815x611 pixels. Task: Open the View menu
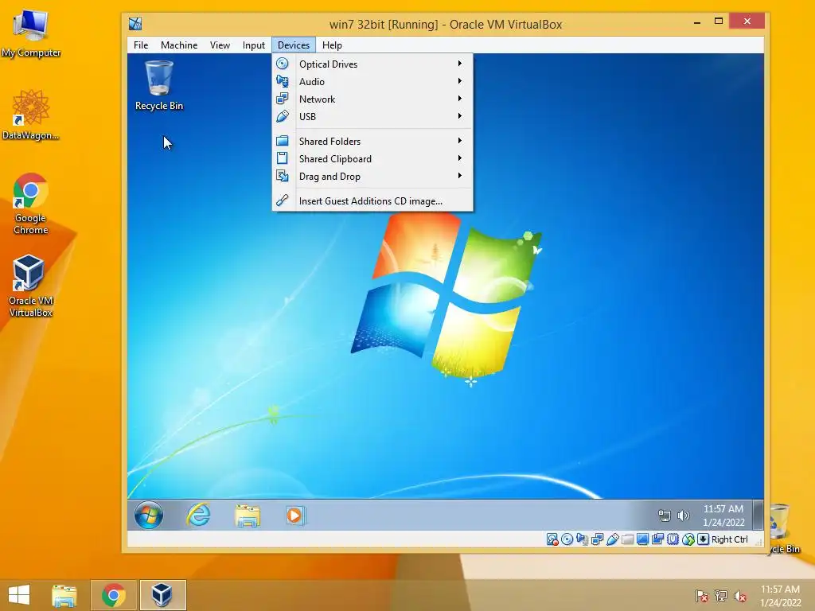coord(220,45)
